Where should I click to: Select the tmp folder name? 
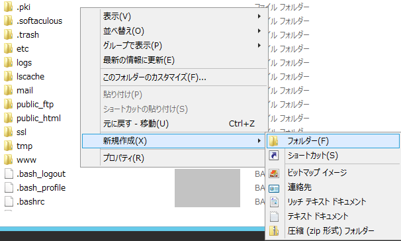coord(24,146)
